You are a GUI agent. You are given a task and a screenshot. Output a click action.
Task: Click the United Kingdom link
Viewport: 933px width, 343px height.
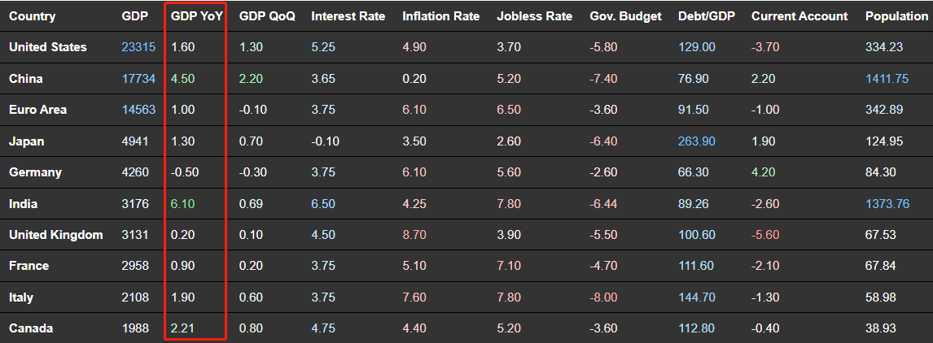pyautogui.click(x=55, y=235)
